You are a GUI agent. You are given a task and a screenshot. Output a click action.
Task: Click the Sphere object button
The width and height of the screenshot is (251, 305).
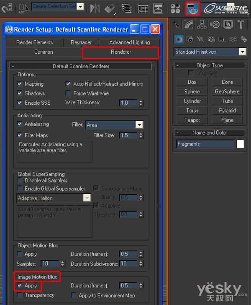pyautogui.click(x=192, y=91)
